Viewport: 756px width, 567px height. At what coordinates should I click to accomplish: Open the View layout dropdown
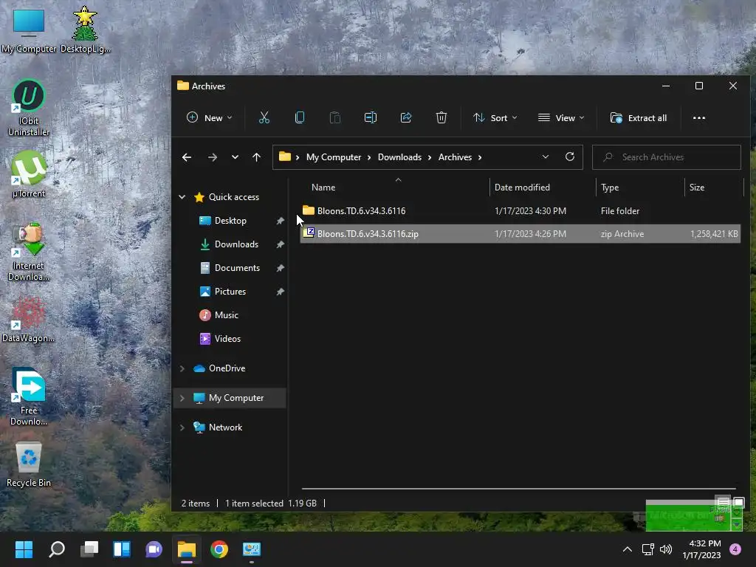561,117
